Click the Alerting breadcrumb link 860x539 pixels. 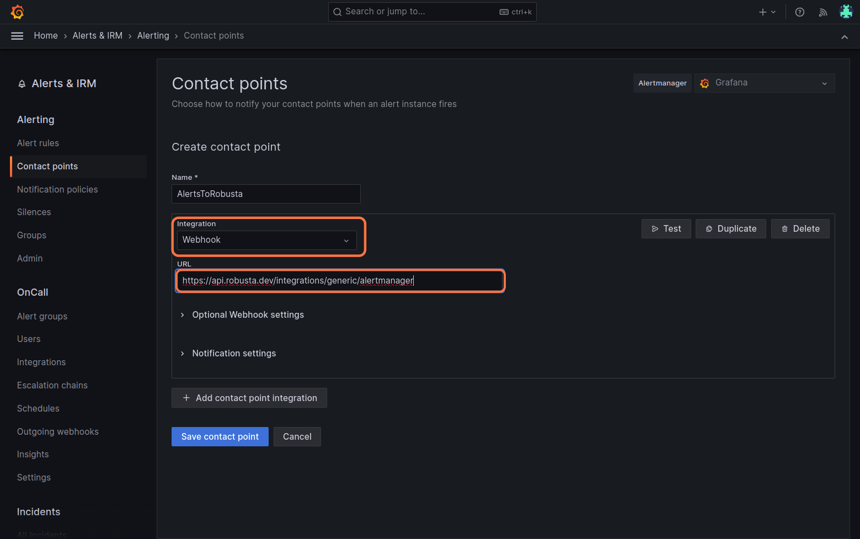(x=153, y=36)
